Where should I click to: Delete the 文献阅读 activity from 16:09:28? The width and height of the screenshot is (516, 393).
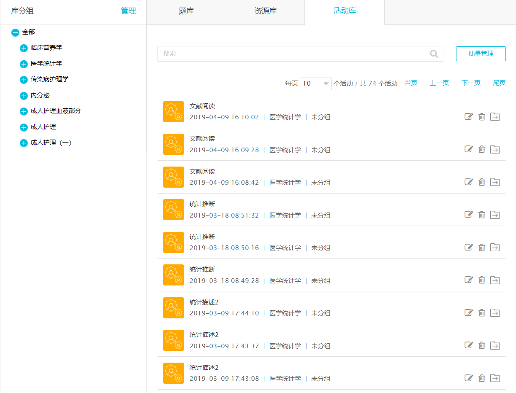[481, 149]
